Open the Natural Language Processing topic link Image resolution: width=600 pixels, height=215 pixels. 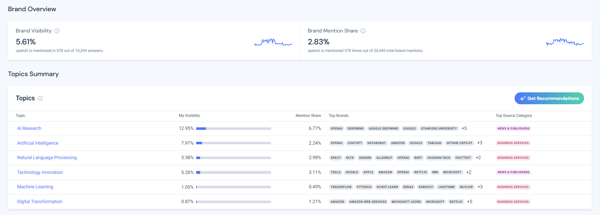click(47, 158)
